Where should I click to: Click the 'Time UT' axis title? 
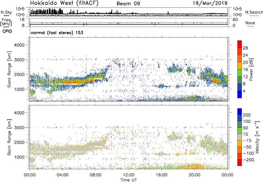coord(129,180)
